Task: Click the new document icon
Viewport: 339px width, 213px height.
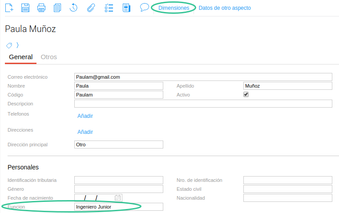Action: (x=9, y=8)
